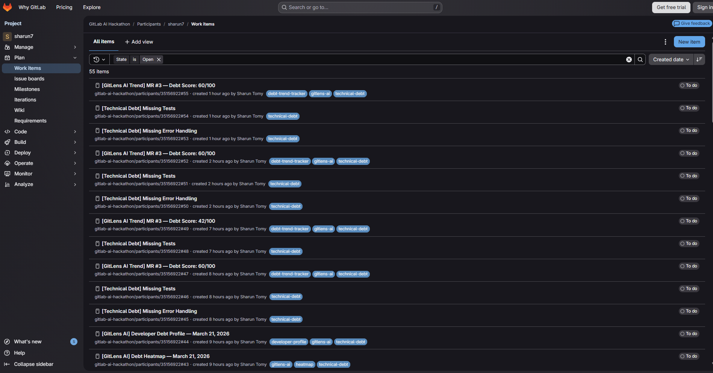This screenshot has height=373, width=713.
Task: Toggle sort direction icon
Action: 699,59
